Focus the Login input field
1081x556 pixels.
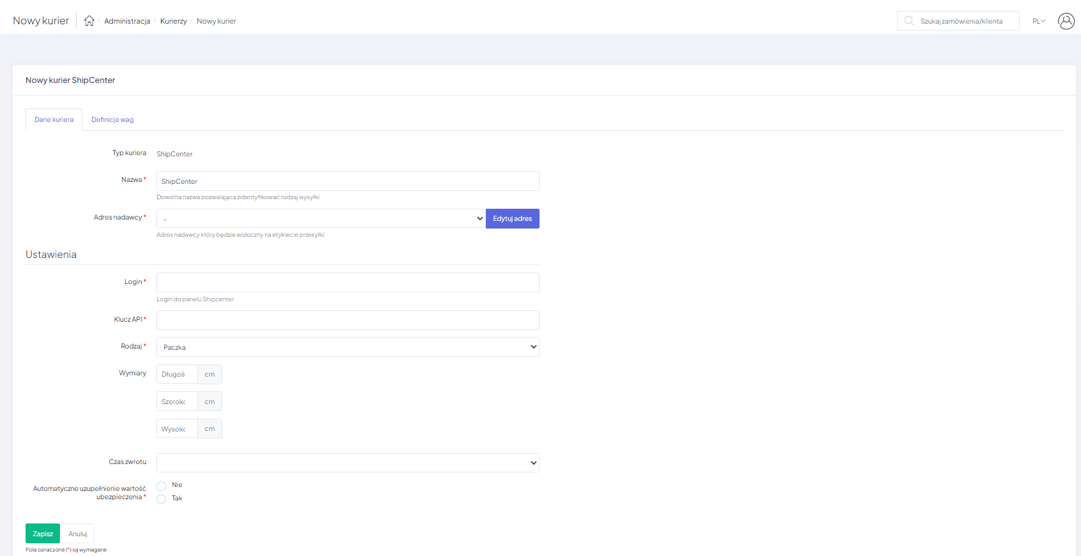pos(347,283)
